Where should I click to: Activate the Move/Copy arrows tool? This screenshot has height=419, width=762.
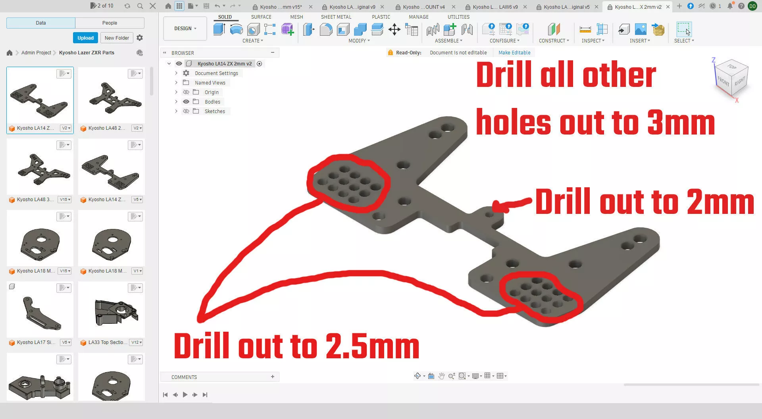(x=394, y=29)
